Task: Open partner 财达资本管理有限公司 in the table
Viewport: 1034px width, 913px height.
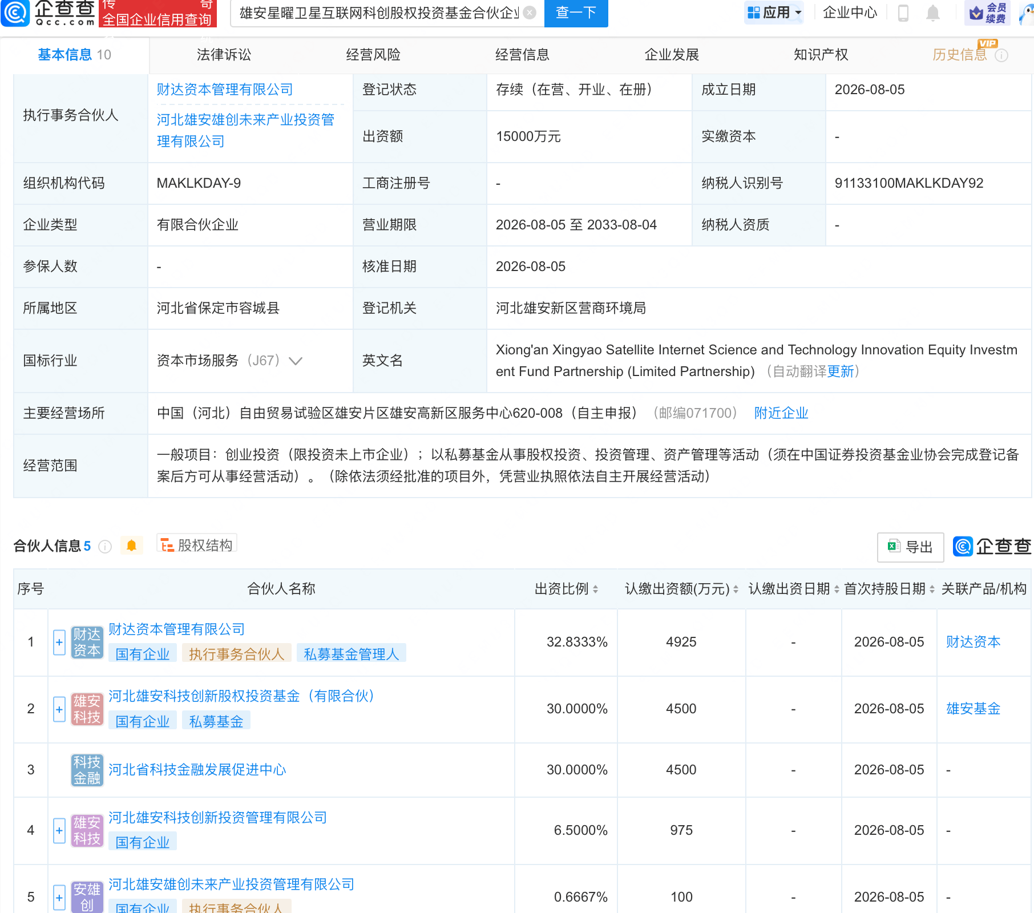Action: [x=176, y=629]
